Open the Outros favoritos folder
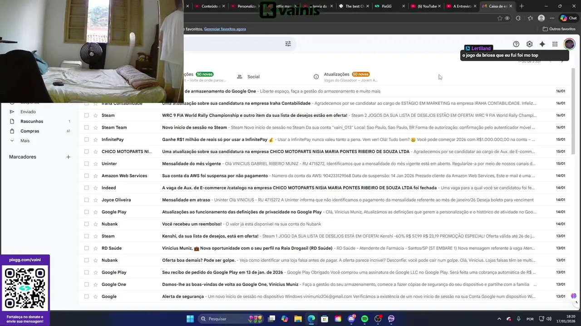The image size is (581, 326). 559,29
